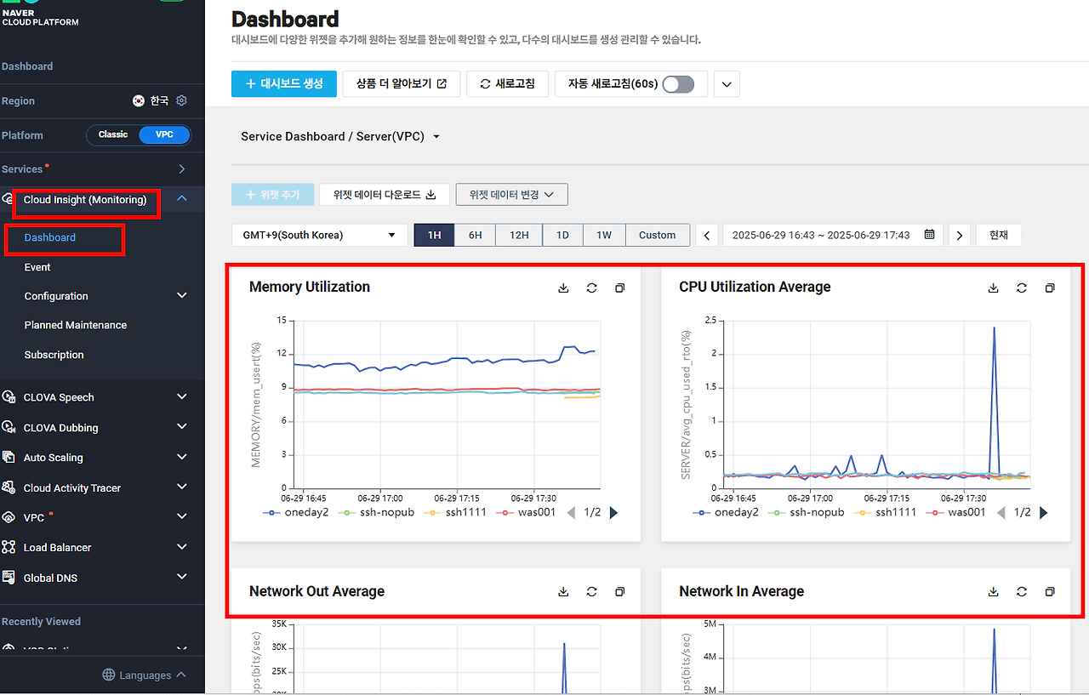Viewport: 1089px width, 695px height.
Task: Download the Memory Utilization widget data
Action: pos(563,288)
